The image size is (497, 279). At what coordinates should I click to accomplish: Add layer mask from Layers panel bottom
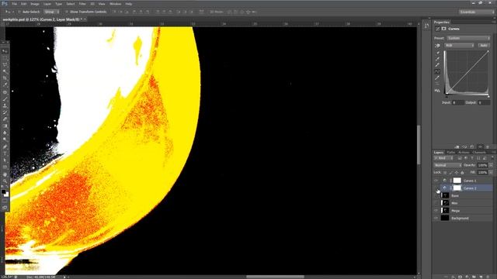coord(461,277)
